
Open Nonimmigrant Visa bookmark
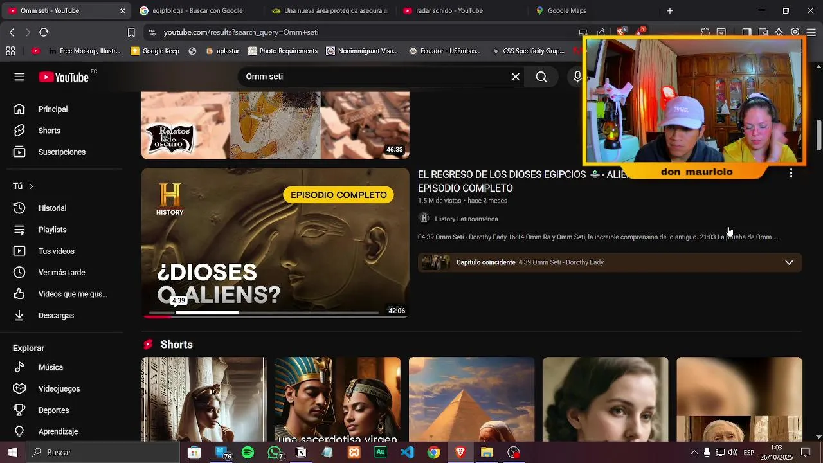coord(362,51)
